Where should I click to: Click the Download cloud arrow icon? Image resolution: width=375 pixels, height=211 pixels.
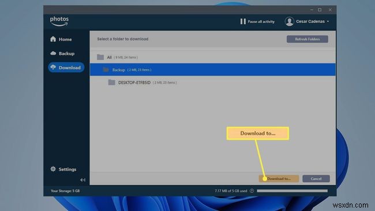click(53, 67)
